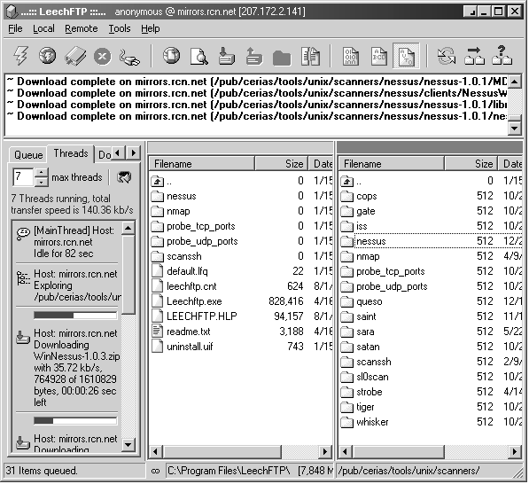Select ASCII transfer mode icon
Screen dimensions: 529x484
click(378, 57)
